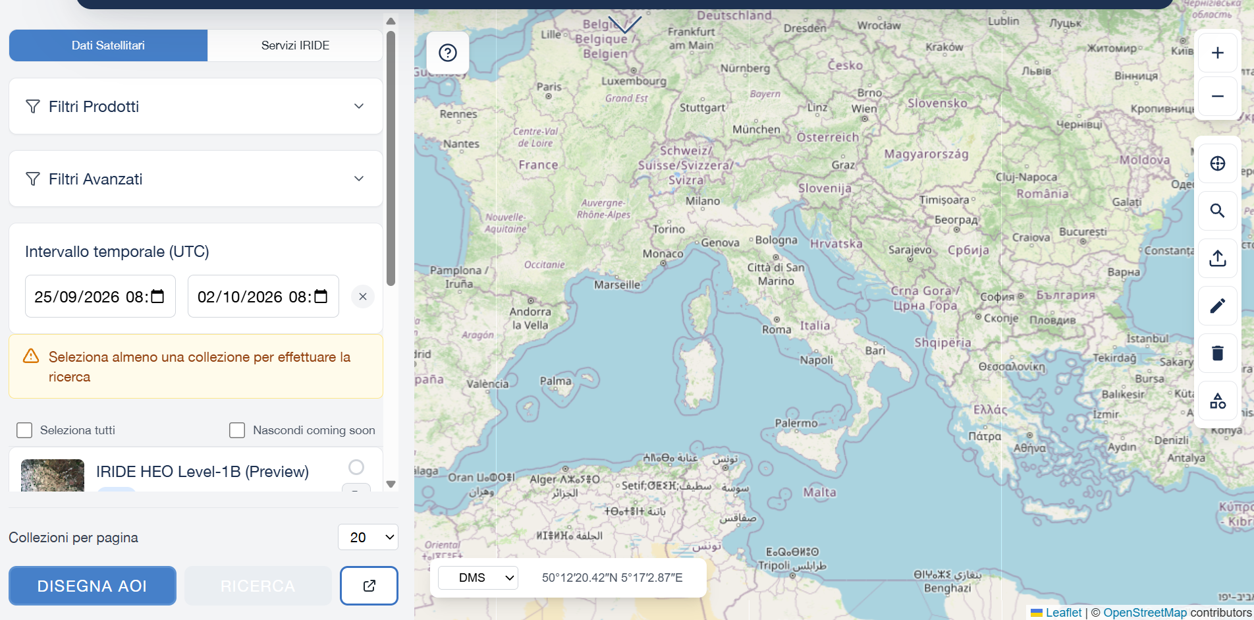
Task: Zoom out on the map
Action: pyautogui.click(x=1217, y=96)
